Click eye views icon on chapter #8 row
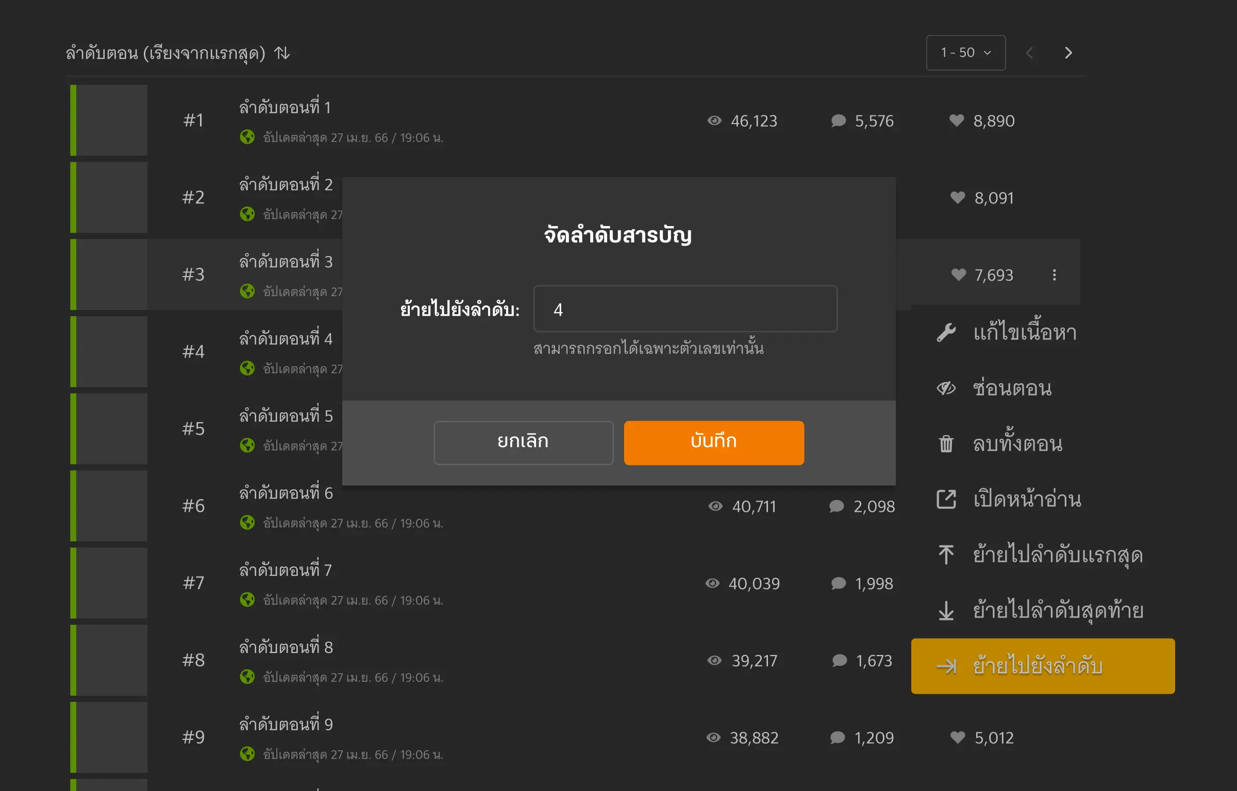This screenshot has width=1237, height=791. [x=714, y=660]
